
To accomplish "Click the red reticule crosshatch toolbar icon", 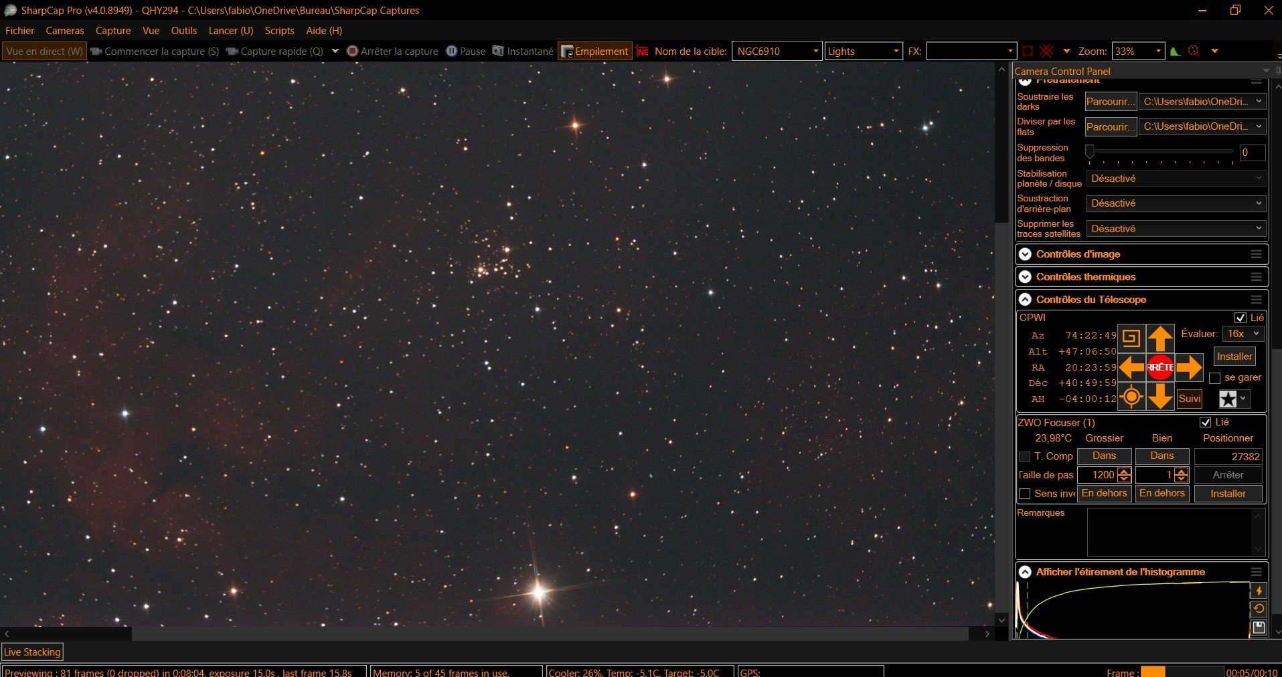I will (1046, 52).
